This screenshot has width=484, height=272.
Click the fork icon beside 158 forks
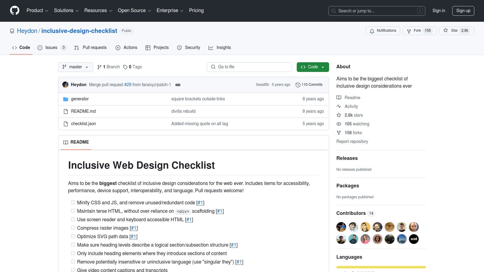click(x=339, y=133)
